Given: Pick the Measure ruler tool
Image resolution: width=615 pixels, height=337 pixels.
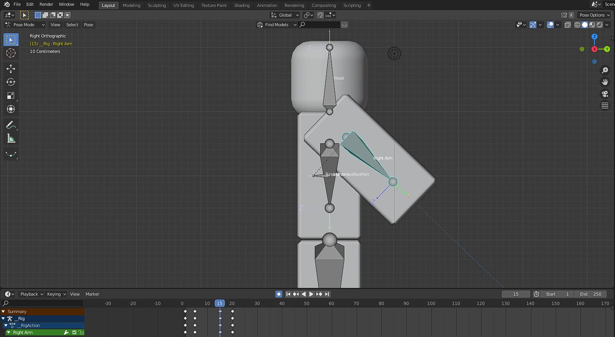Looking at the screenshot, I should (11, 138).
